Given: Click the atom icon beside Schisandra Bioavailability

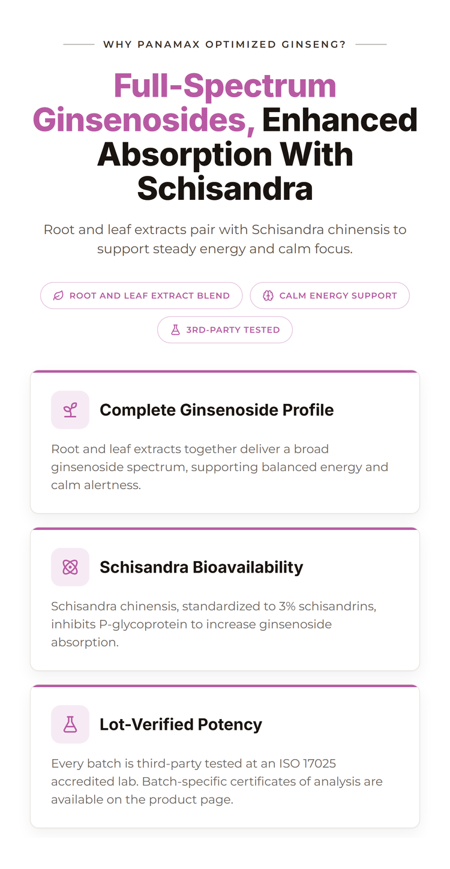Looking at the screenshot, I should click(x=70, y=567).
